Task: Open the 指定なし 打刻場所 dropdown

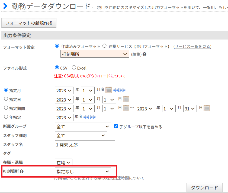Action: point(83,171)
